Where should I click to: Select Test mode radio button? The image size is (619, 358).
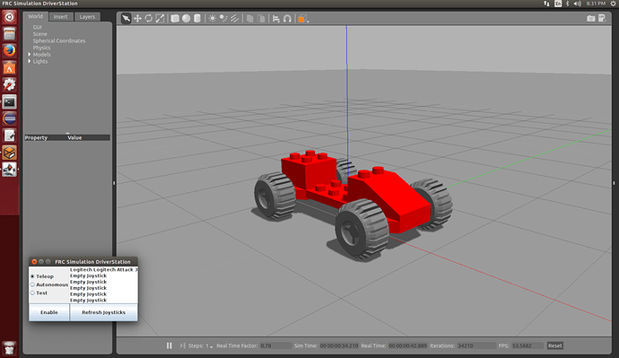(x=33, y=293)
